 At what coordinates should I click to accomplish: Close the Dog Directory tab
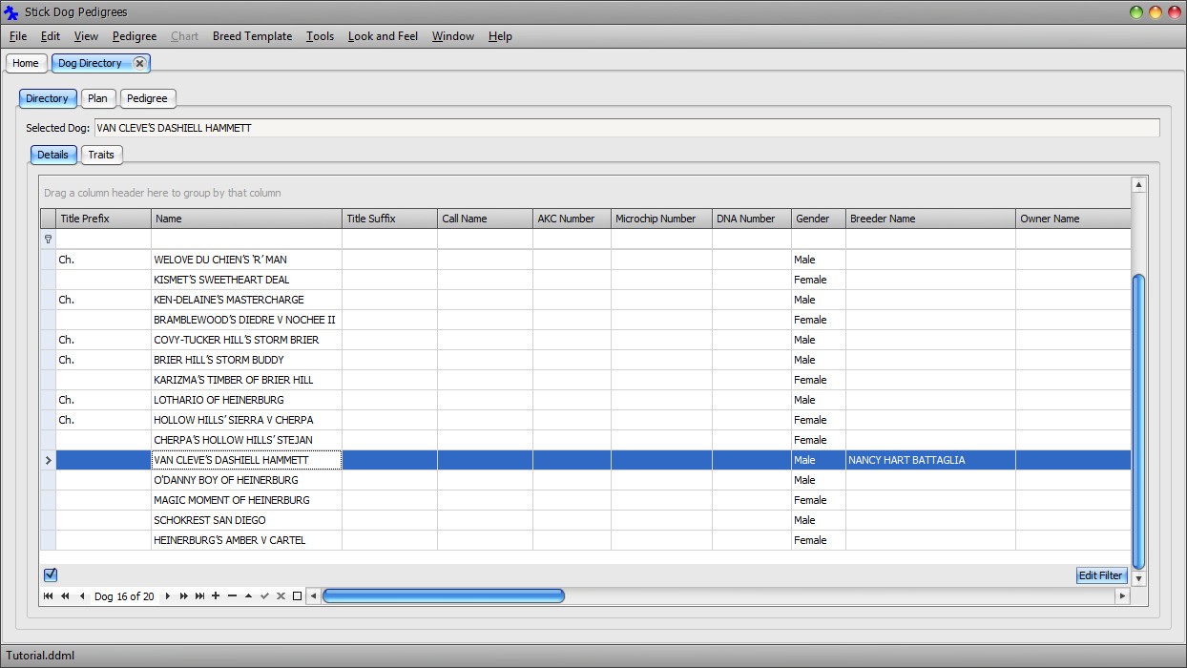coord(140,63)
